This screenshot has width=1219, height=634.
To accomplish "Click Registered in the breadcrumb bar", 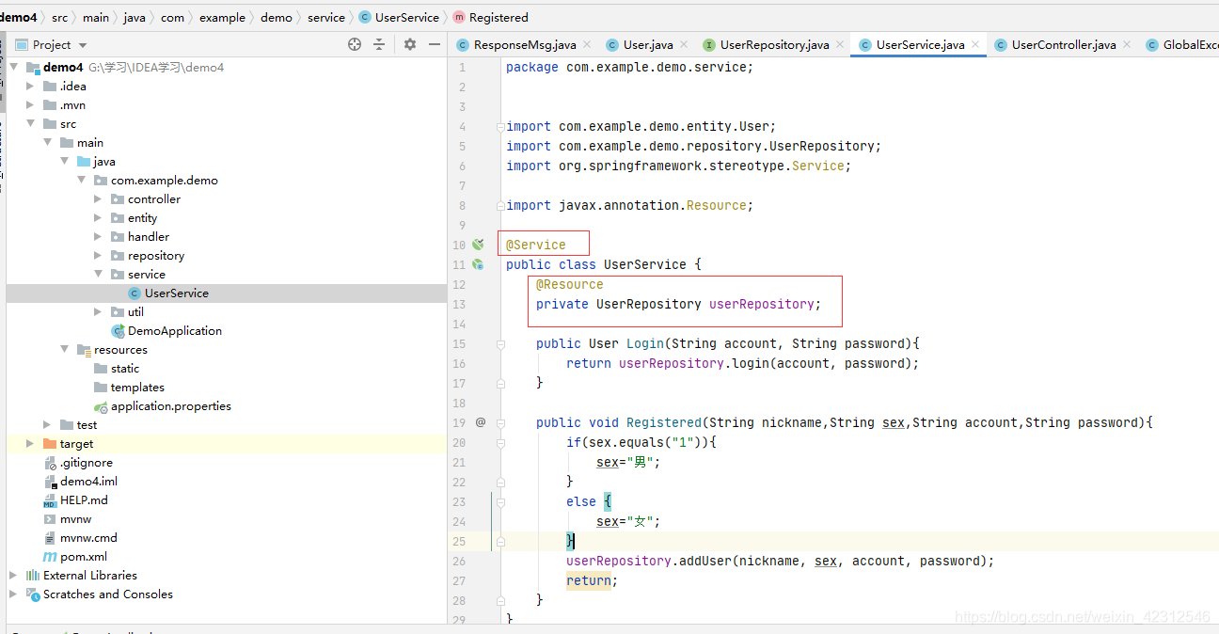I will pos(499,16).
